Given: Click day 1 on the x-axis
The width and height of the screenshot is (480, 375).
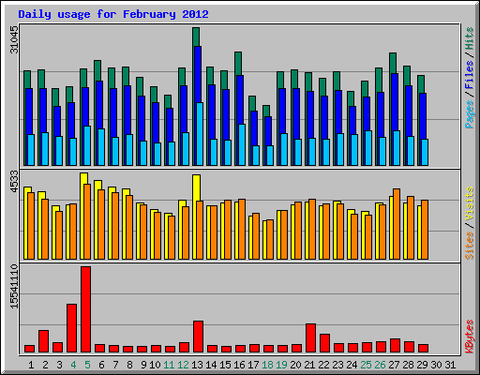Looking at the screenshot, I should click(31, 365).
